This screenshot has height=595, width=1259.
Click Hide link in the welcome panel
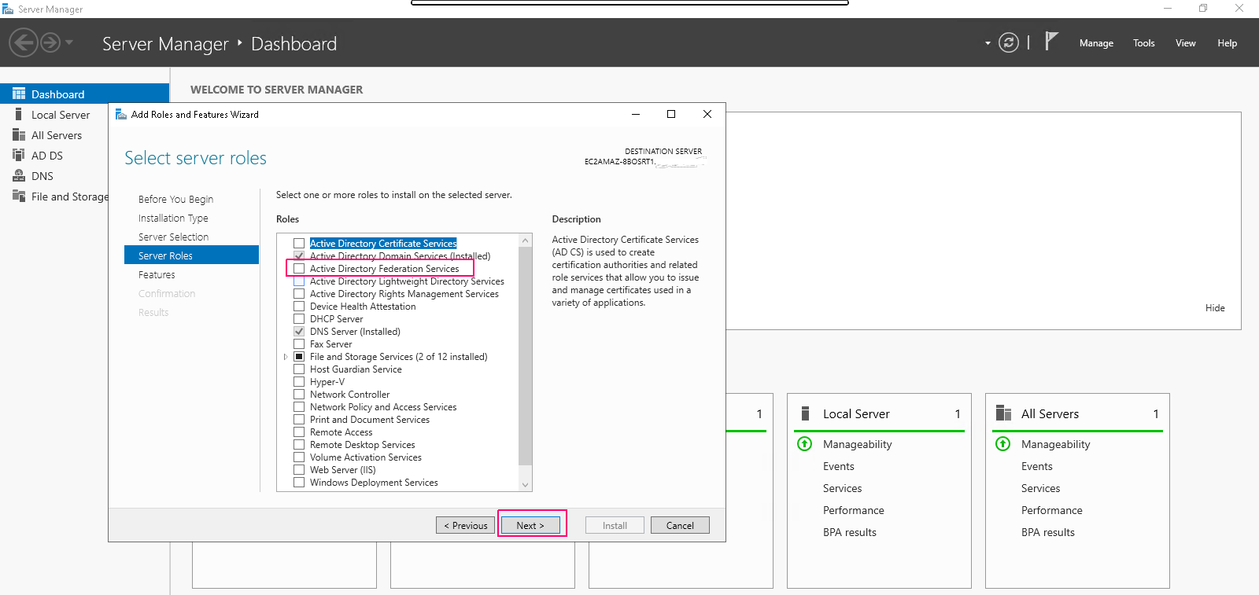pyautogui.click(x=1215, y=308)
